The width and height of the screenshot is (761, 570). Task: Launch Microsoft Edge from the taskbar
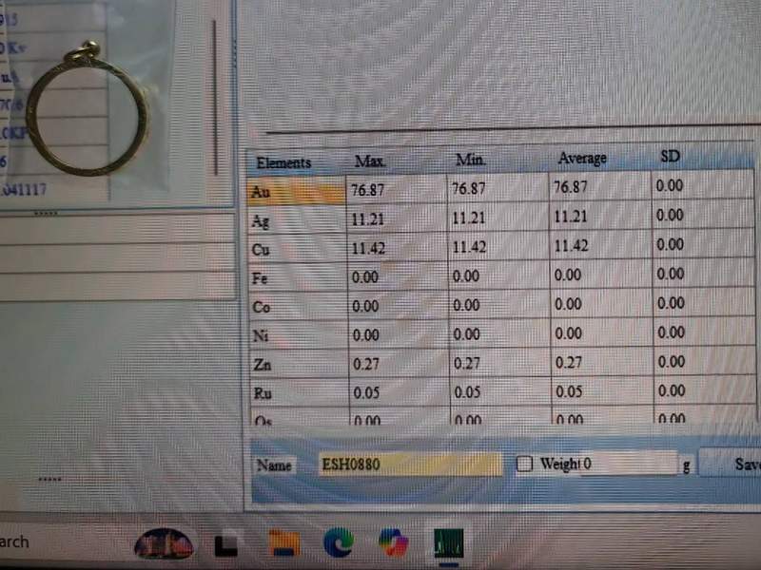(x=337, y=542)
